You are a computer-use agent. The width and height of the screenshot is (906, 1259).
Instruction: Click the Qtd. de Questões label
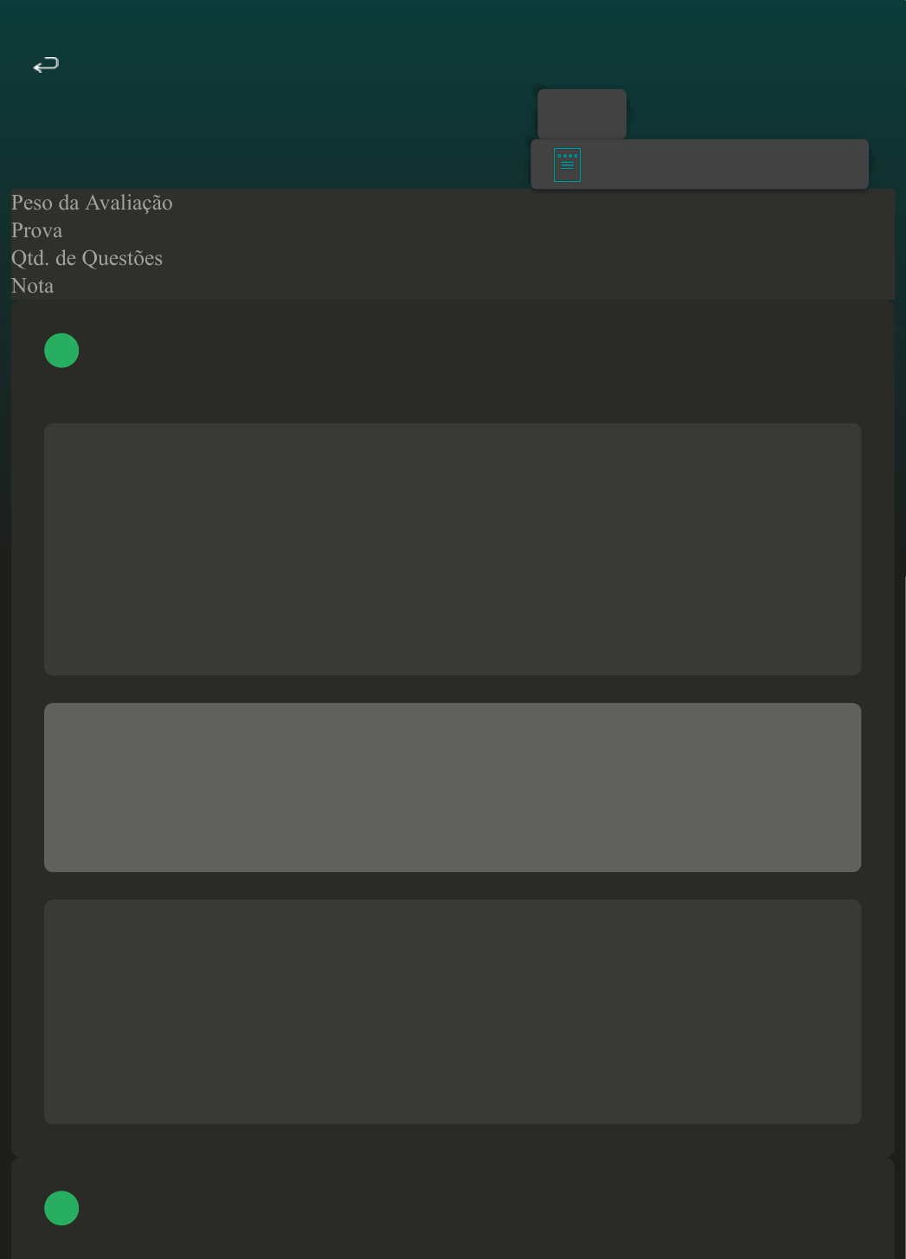coord(87,258)
